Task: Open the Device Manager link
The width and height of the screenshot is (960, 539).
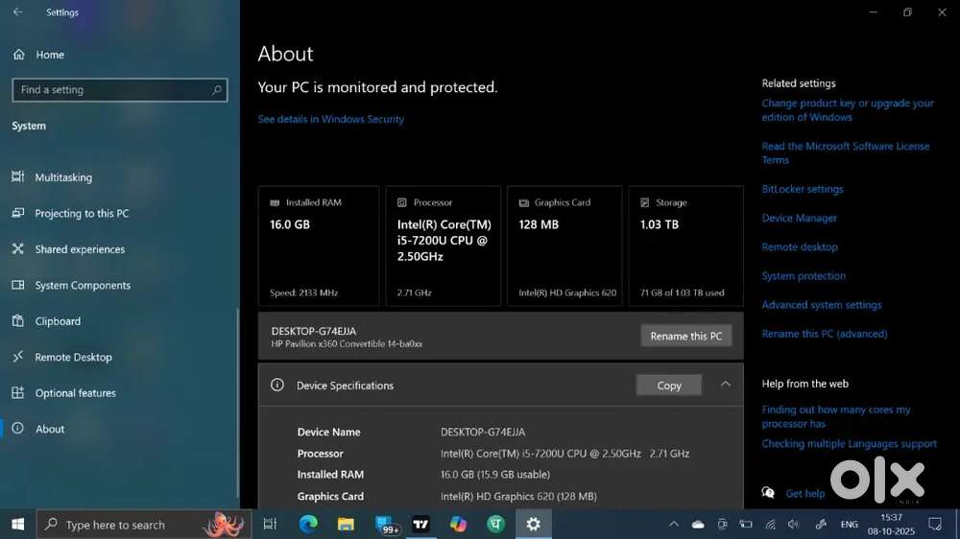Action: tap(799, 218)
